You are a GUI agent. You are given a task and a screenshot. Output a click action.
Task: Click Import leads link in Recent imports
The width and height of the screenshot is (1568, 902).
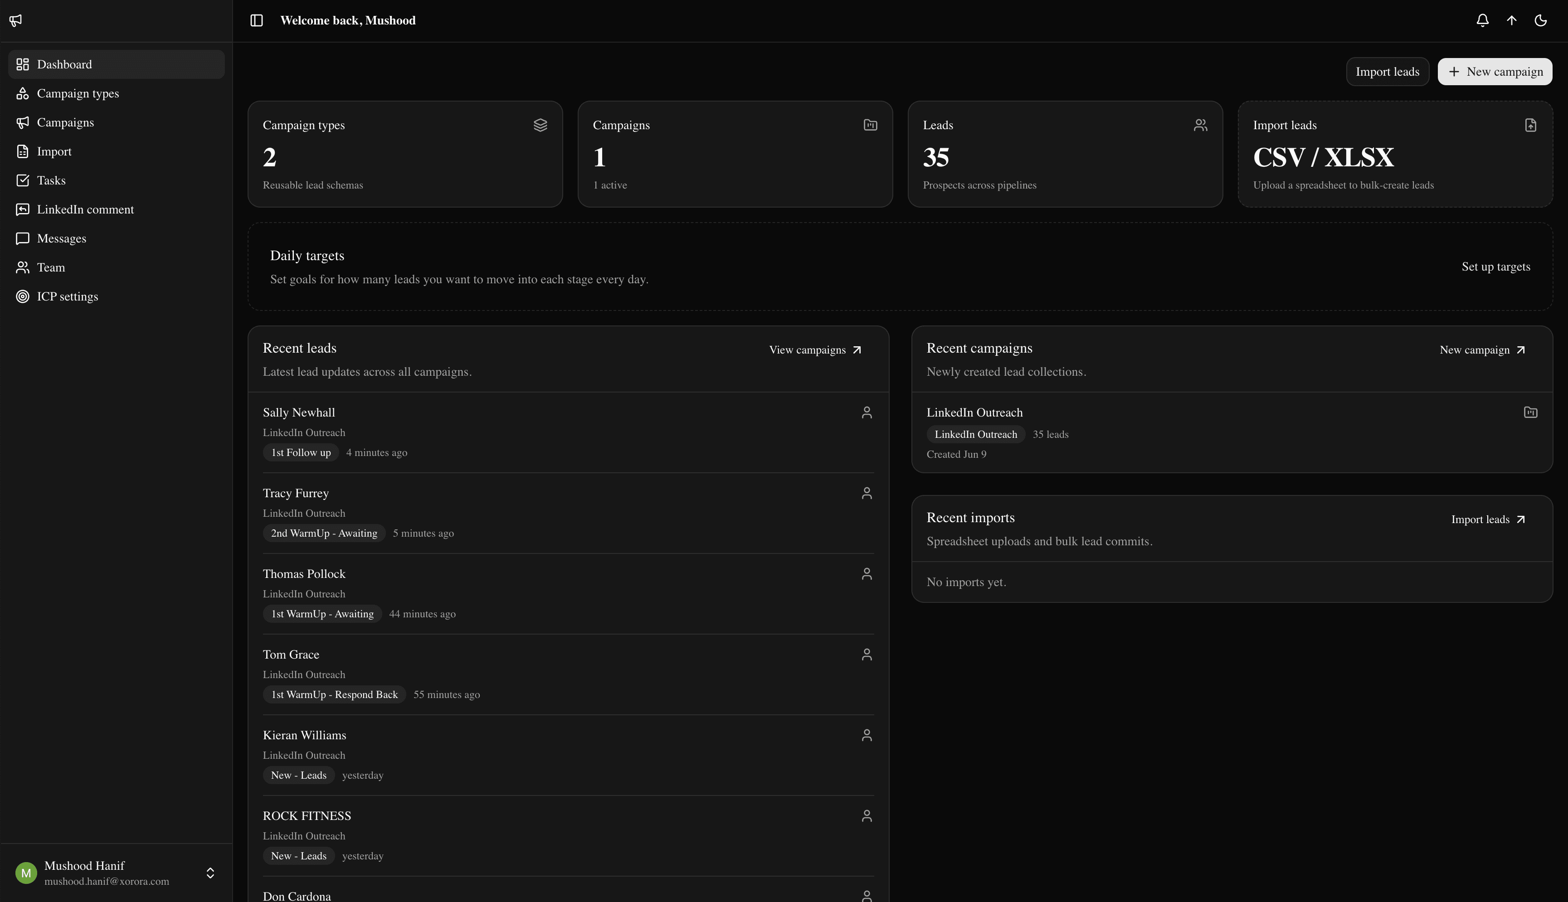1487,520
